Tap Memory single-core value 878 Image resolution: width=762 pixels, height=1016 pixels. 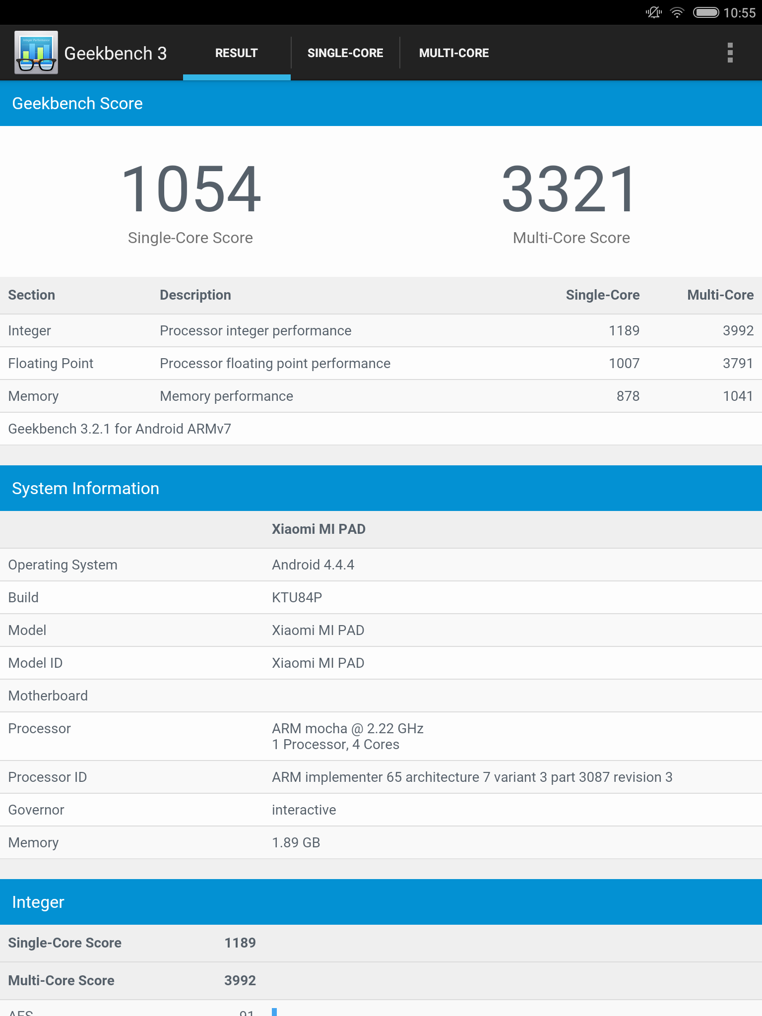click(628, 396)
